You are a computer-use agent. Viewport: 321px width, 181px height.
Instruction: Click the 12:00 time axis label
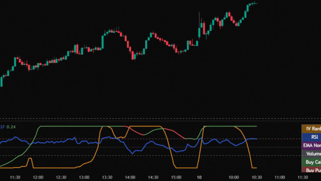[38, 177]
